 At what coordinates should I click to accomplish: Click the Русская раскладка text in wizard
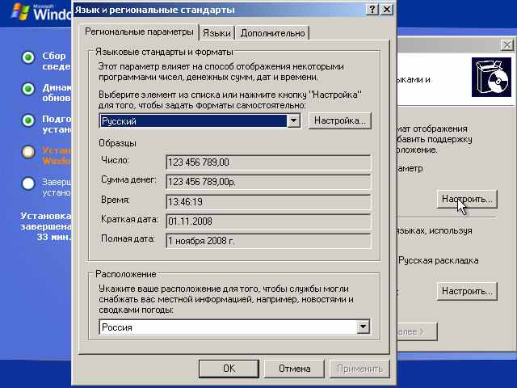[438, 260]
